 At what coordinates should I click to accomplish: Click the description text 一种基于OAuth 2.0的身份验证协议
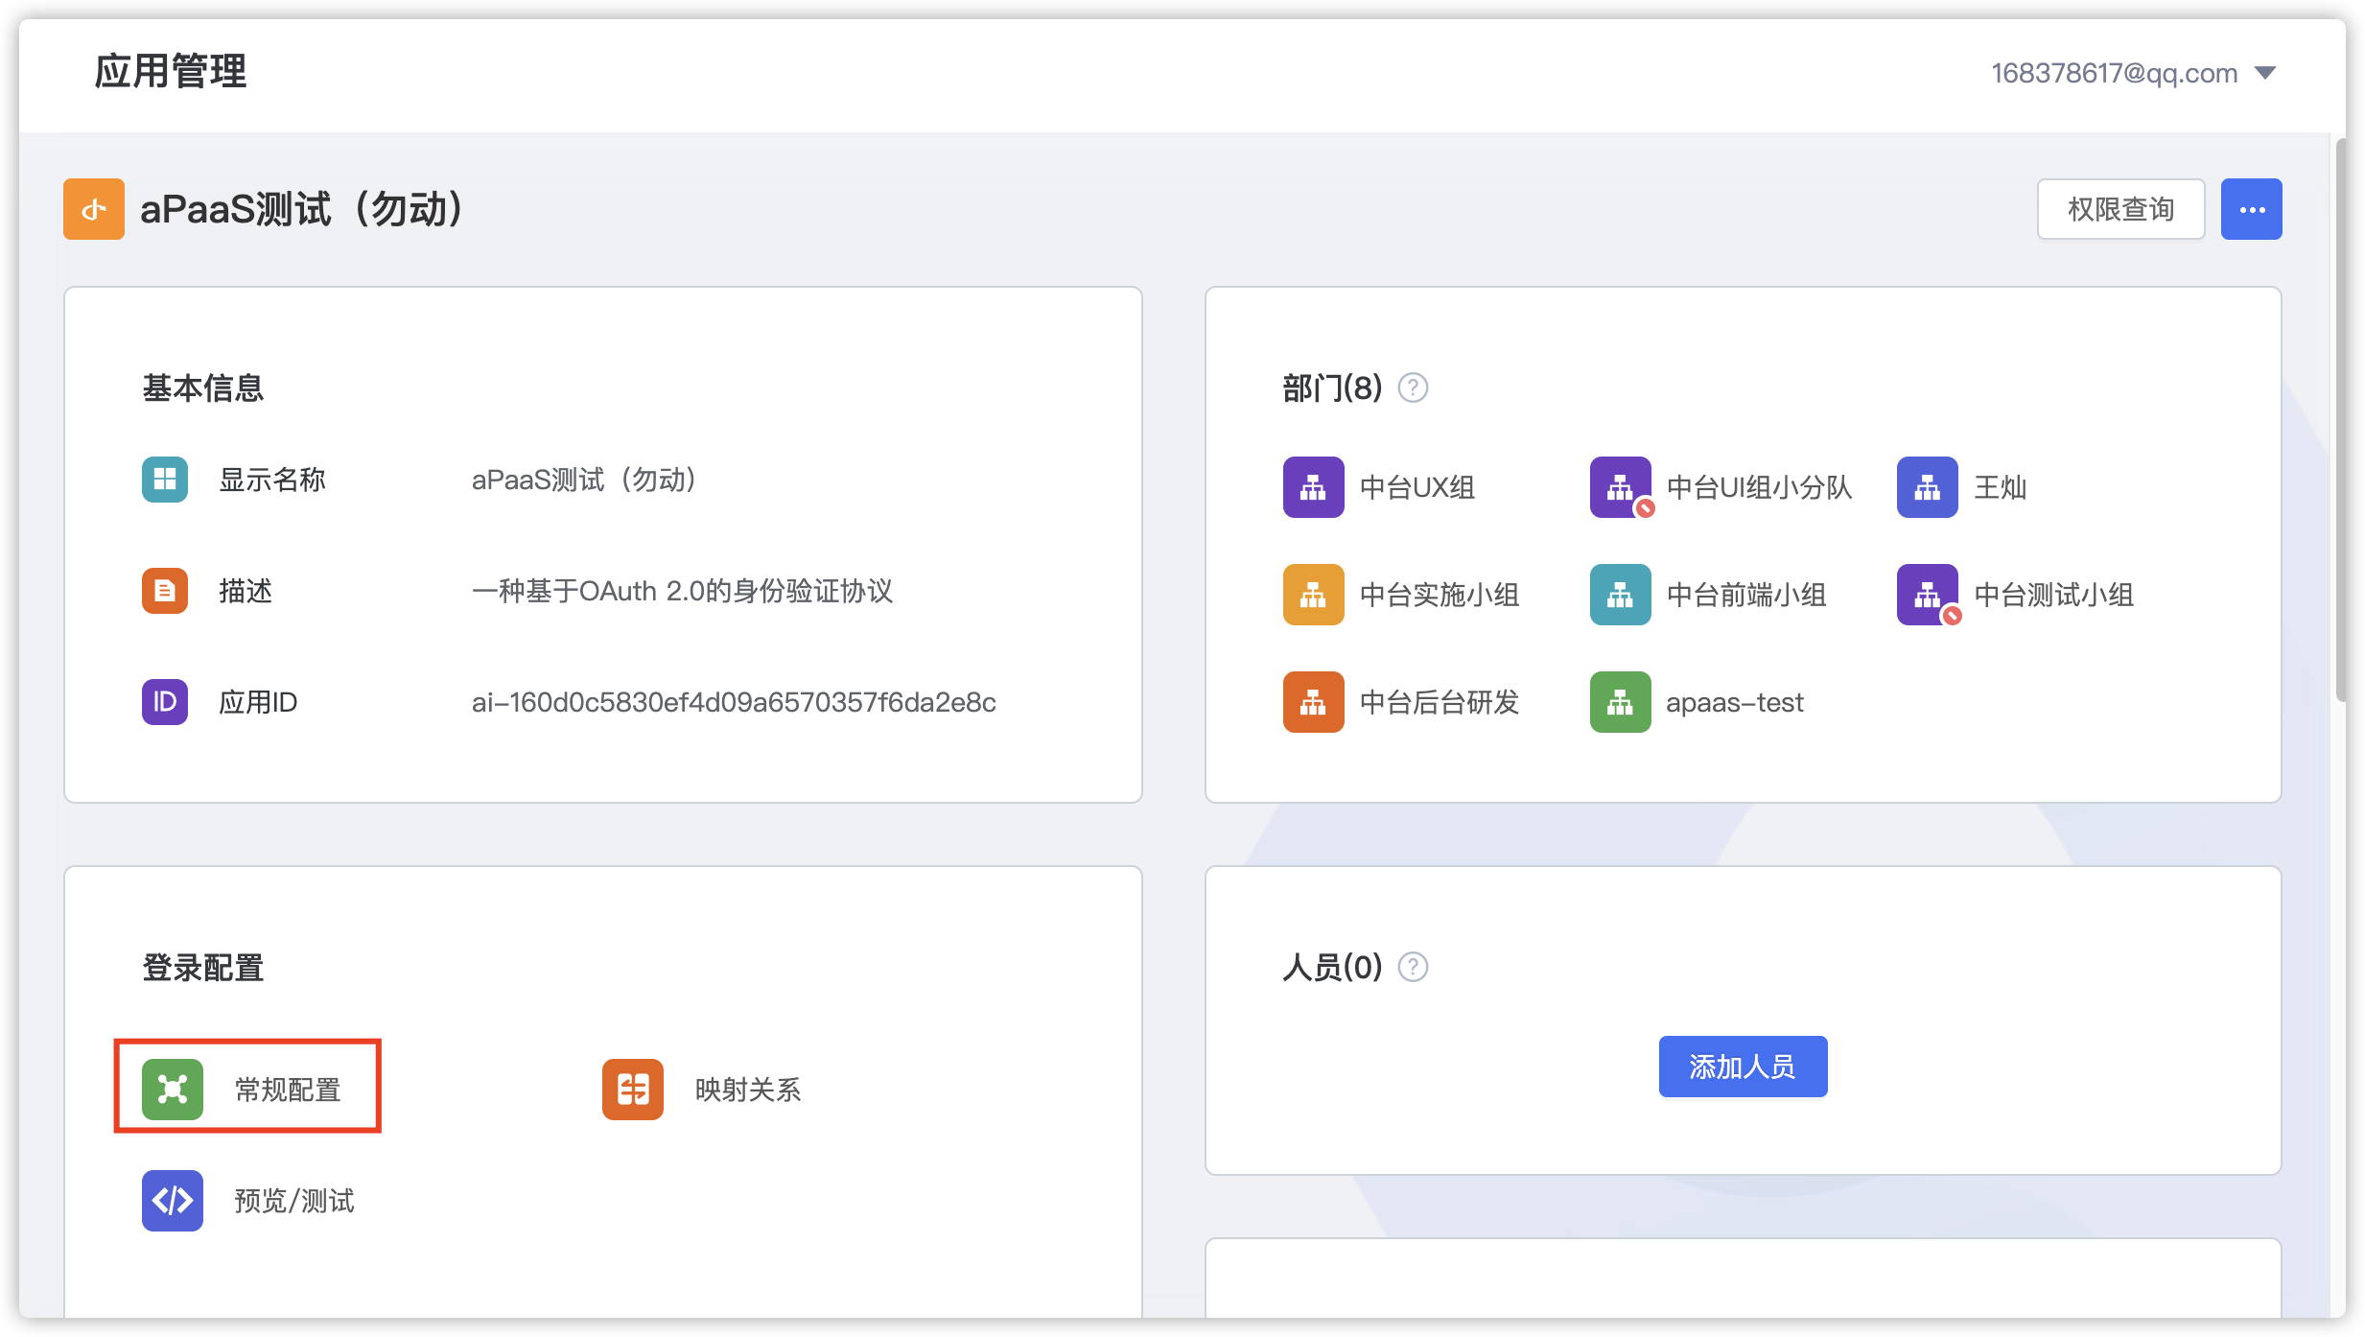point(682,591)
